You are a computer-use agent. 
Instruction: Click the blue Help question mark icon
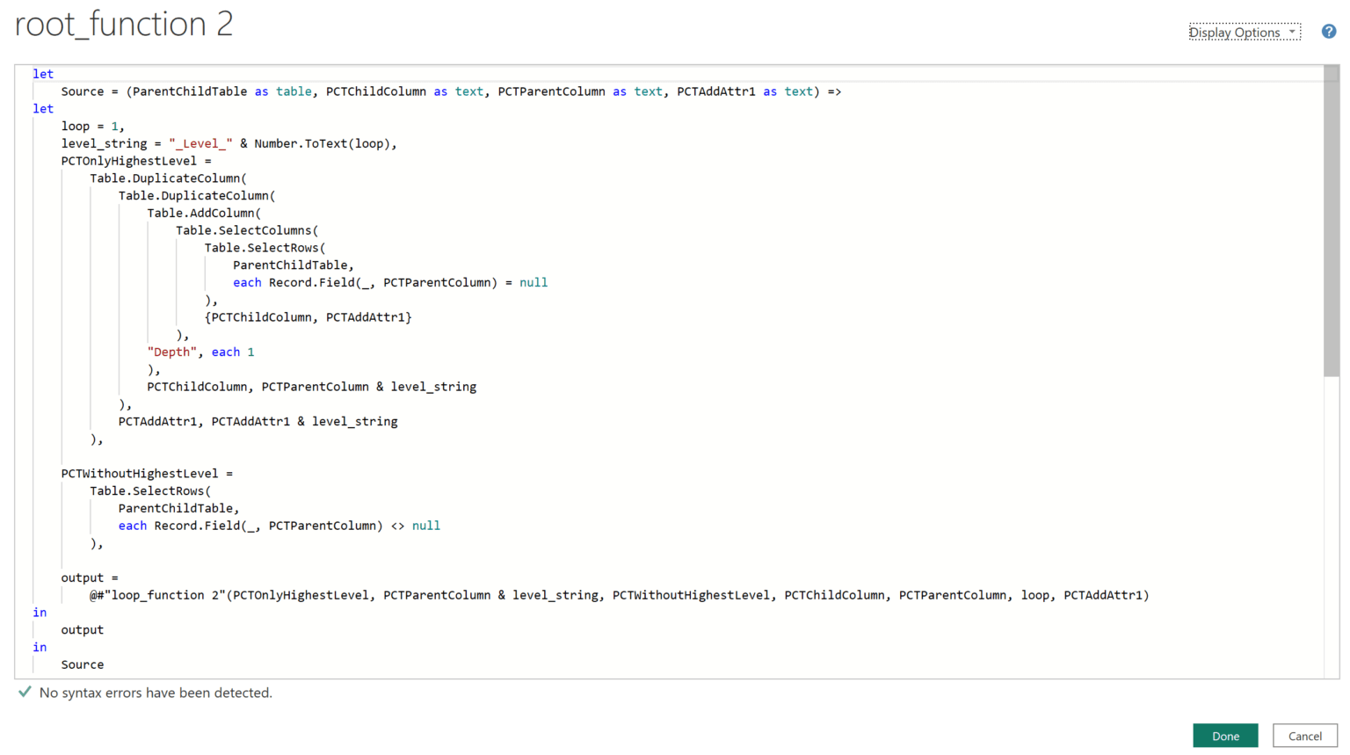[1328, 31]
